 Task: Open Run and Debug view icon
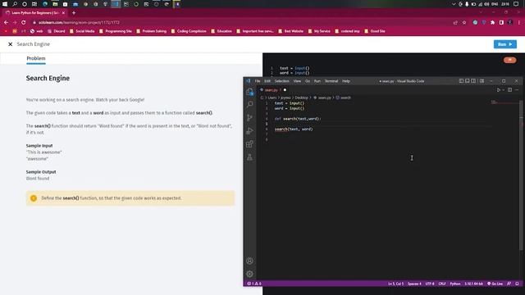pyautogui.click(x=249, y=131)
